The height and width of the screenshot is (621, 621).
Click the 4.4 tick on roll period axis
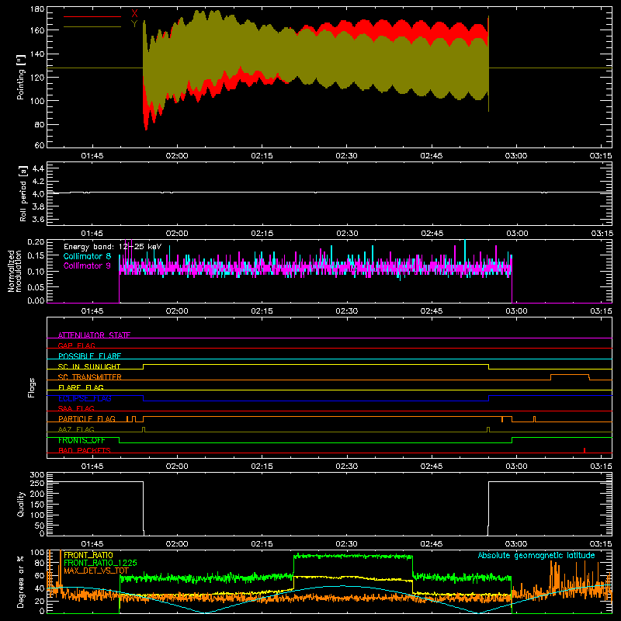tap(38, 168)
